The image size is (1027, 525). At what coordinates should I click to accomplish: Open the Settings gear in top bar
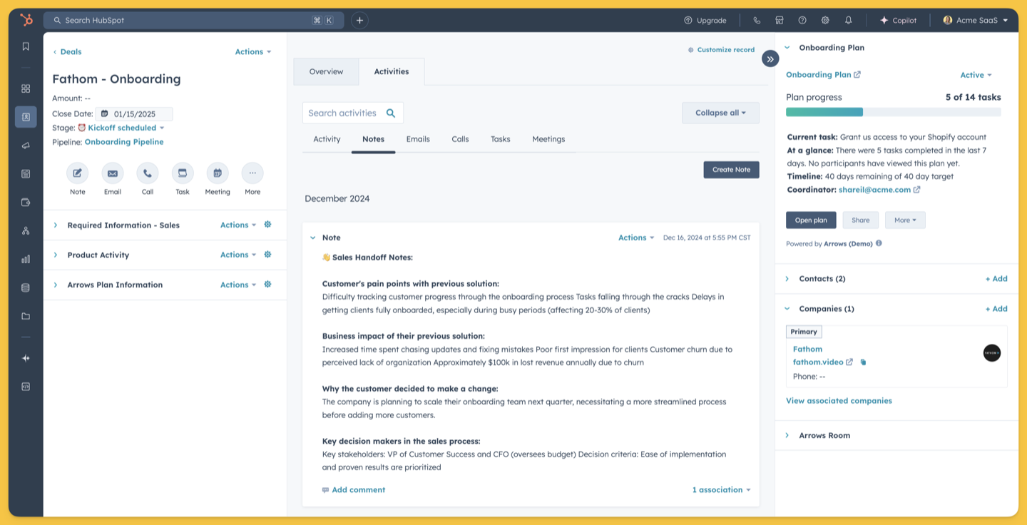point(825,20)
